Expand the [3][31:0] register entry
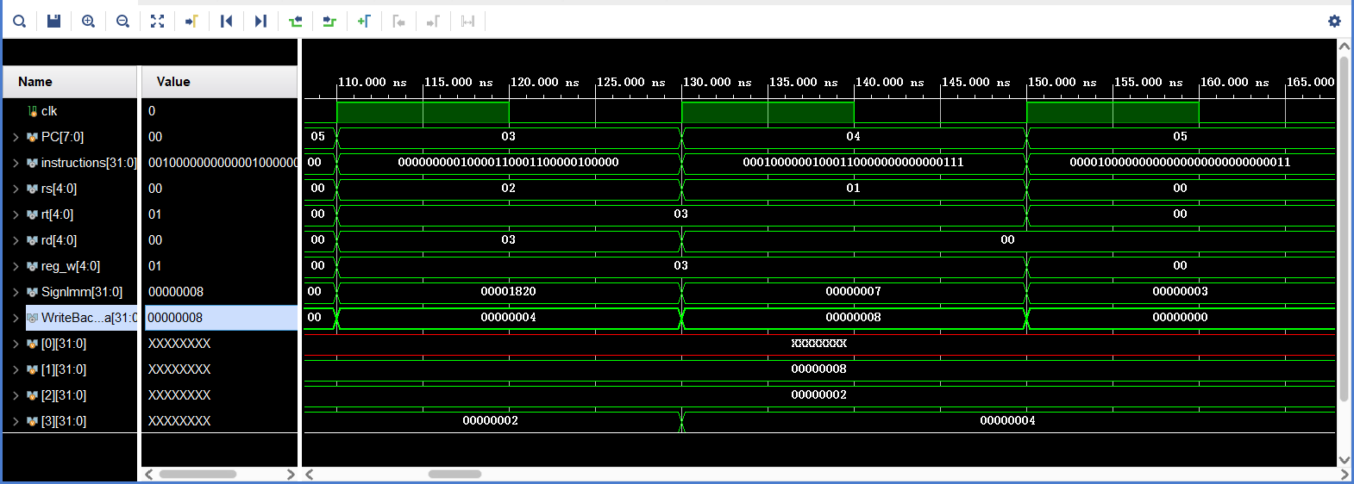The height and width of the screenshot is (484, 1354). (x=16, y=421)
